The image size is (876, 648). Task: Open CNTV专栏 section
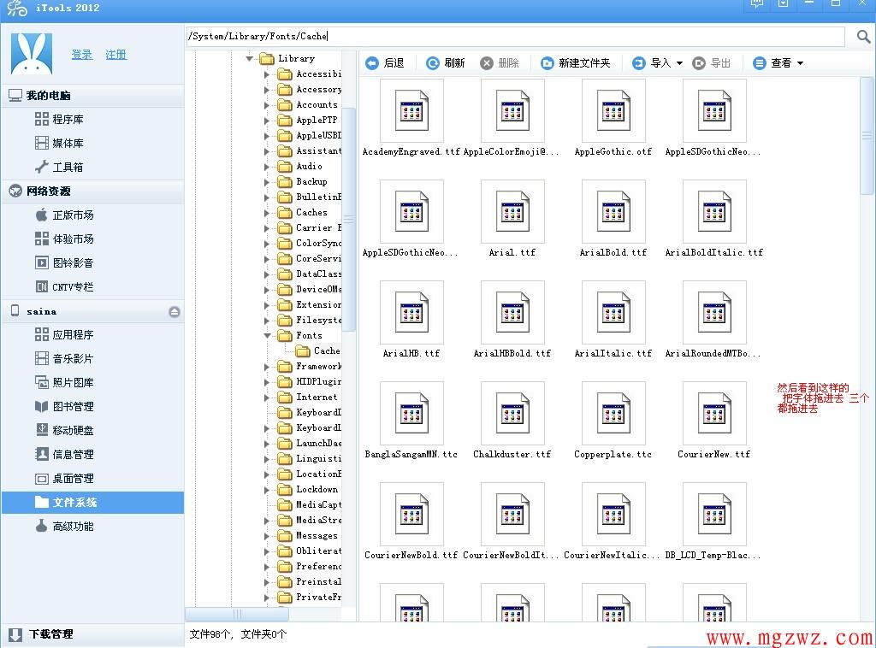64,287
